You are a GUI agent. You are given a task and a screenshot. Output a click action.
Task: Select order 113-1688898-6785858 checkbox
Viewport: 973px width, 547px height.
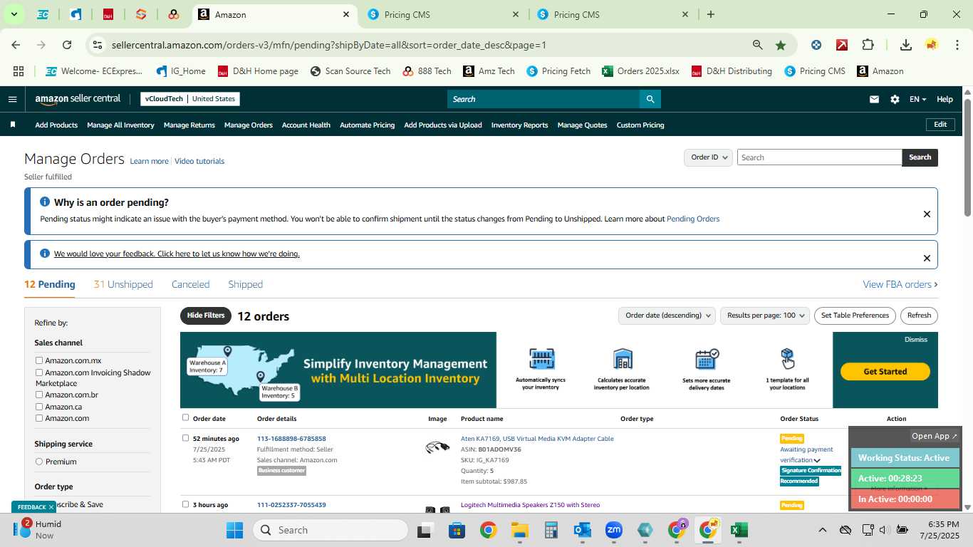(186, 438)
